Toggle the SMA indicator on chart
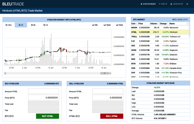This screenshot has height=124, width=194. pyautogui.click(x=107, y=25)
